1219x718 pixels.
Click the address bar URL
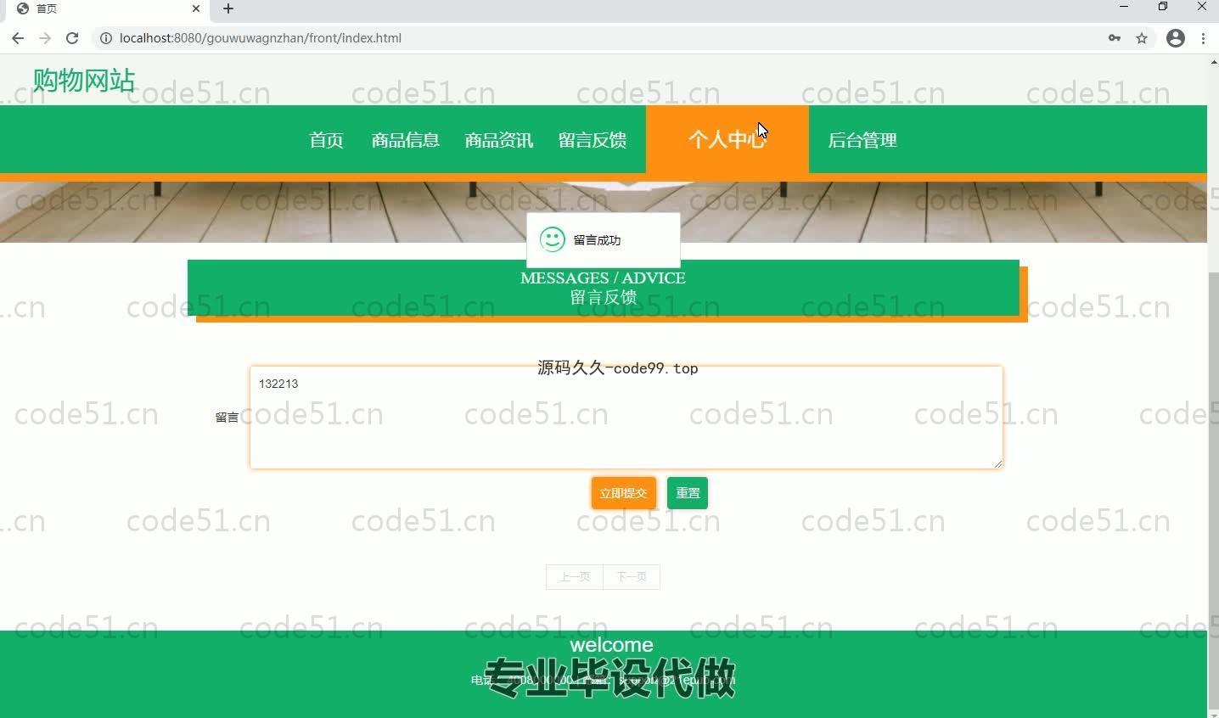coord(261,38)
